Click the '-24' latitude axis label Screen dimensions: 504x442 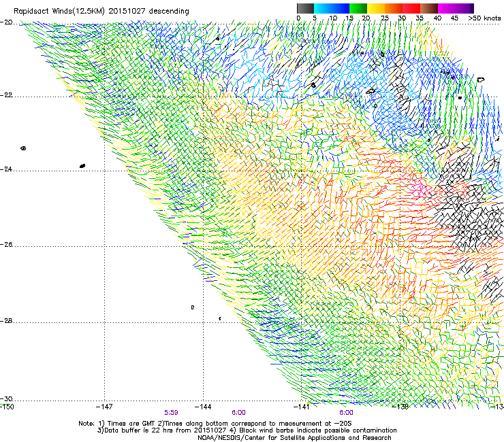pos(6,169)
